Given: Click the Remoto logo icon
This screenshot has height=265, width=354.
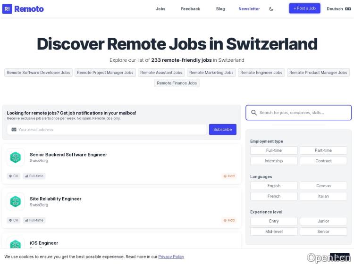Looking at the screenshot, I should click(7, 8).
